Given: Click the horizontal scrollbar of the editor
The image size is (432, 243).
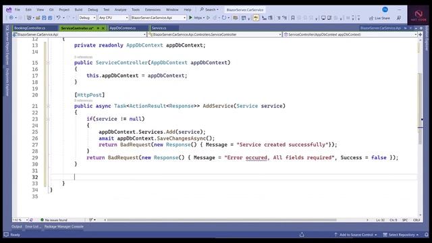Looking at the screenshot, I should 222,220.
